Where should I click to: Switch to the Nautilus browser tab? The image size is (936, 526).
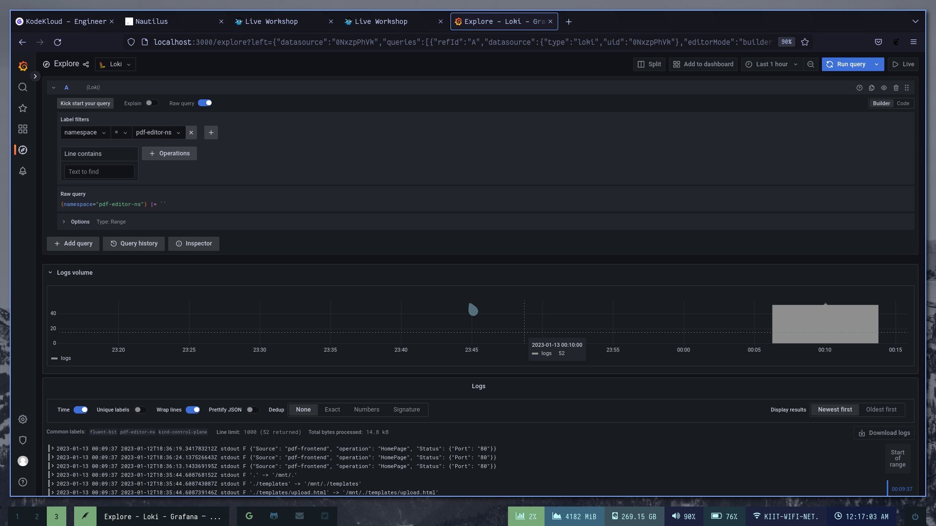pos(175,21)
